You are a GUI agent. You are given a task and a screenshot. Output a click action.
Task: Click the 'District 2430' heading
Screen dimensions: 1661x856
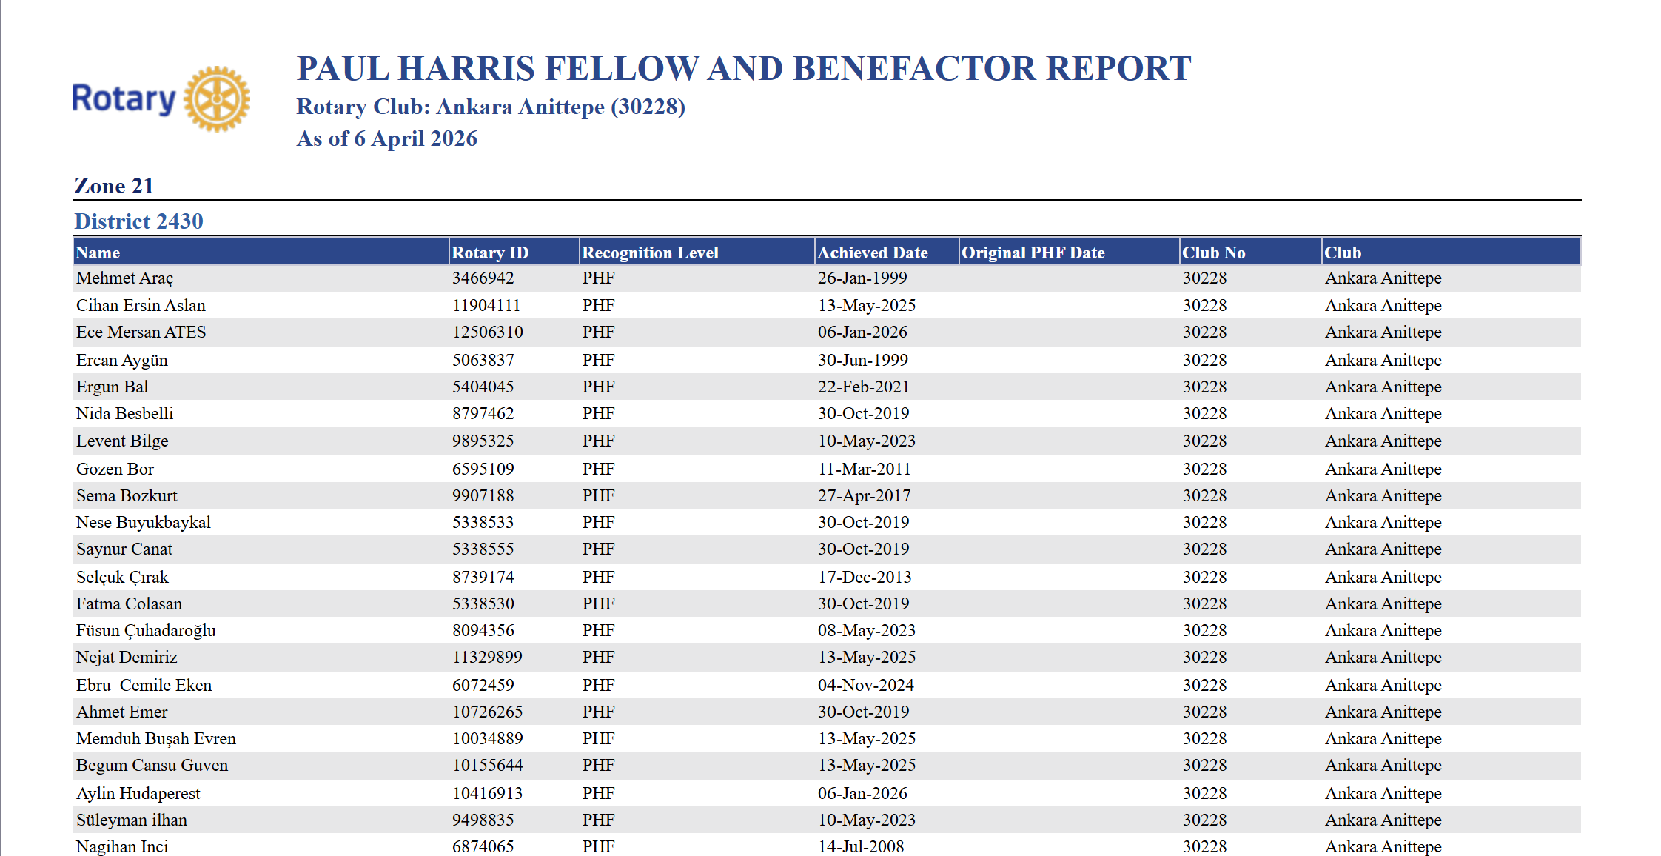(x=139, y=221)
